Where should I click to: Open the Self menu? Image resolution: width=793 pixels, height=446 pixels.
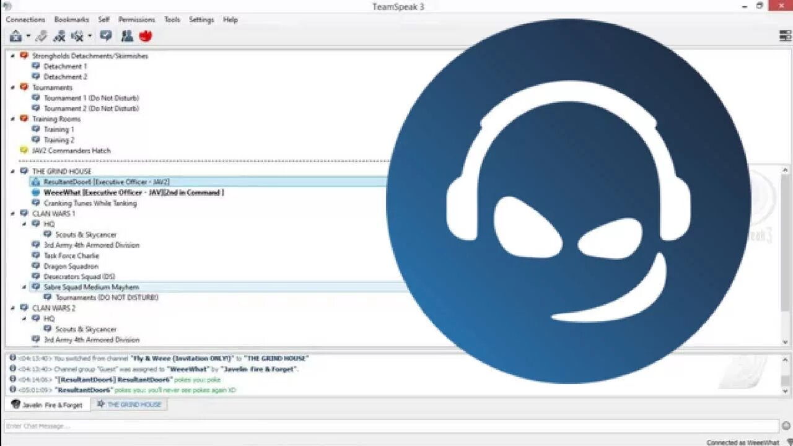click(104, 20)
